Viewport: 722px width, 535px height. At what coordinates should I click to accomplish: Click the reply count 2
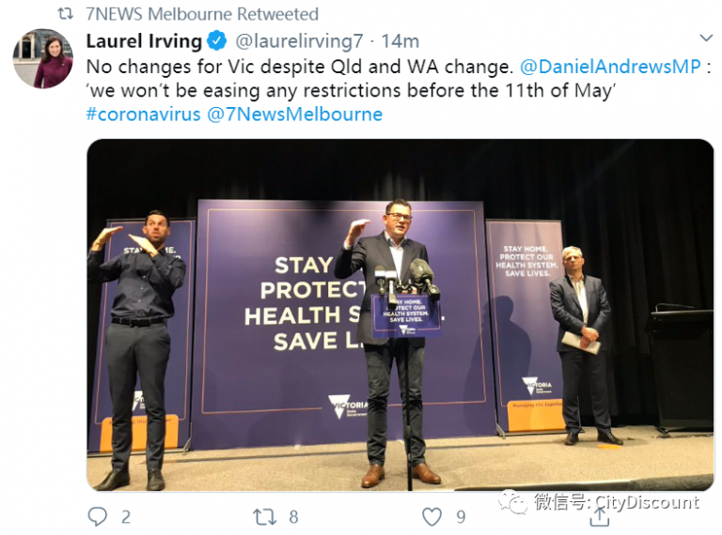point(126,517)
